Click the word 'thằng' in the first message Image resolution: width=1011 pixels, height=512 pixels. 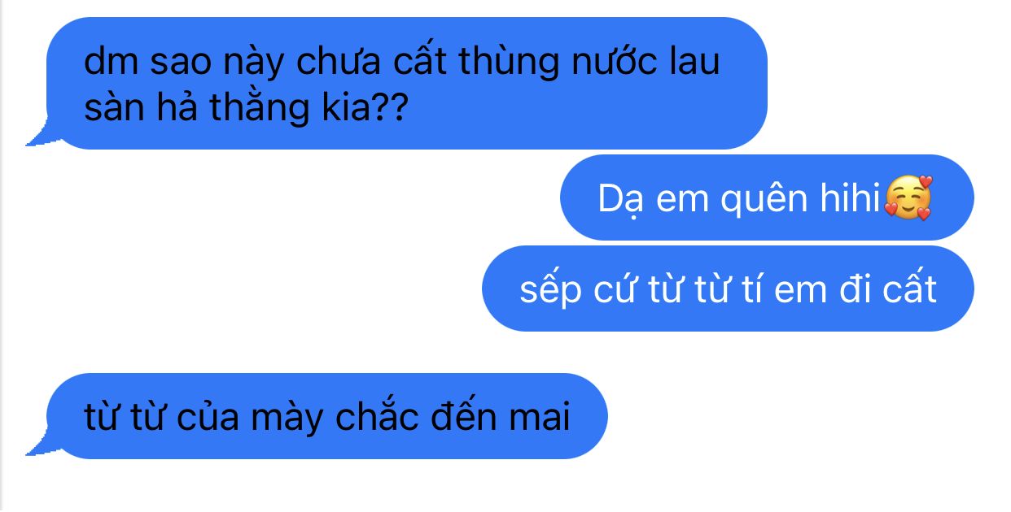click(x=256, y=109)
